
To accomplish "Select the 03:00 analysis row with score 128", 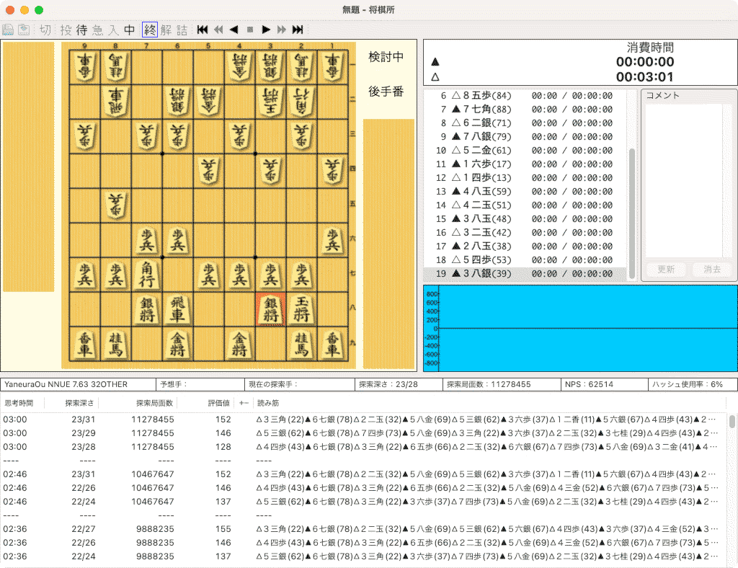I will click(363, 447).
